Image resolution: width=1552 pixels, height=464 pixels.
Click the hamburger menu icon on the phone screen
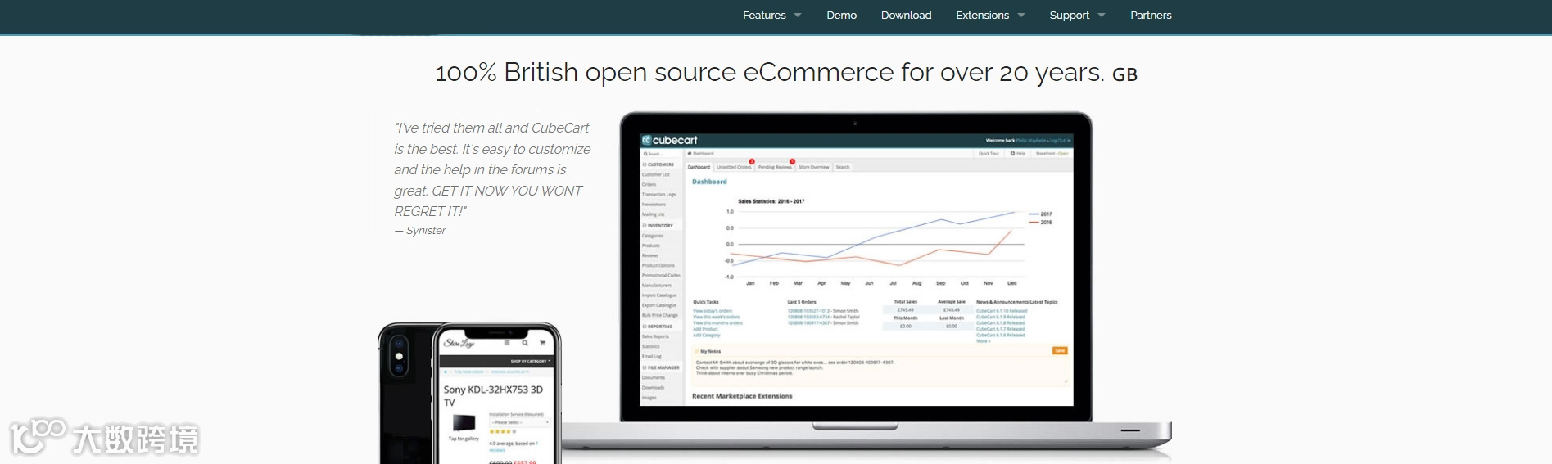(507, 343)
